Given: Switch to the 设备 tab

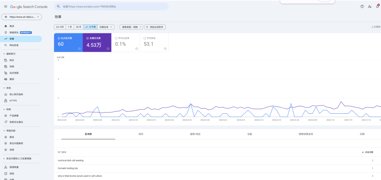Looking at the screenshot, I should [x=249, y=134].
